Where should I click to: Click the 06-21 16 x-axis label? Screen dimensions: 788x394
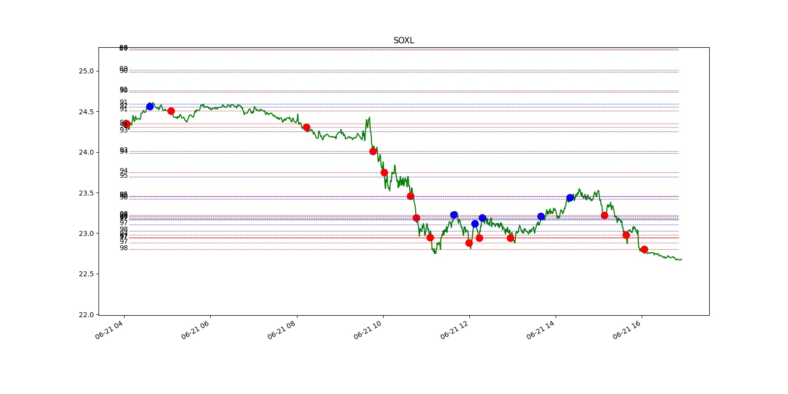[x=626, y=330]
